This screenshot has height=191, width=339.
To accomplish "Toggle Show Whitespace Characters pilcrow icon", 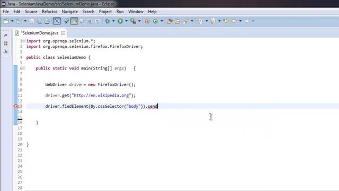I will 97,21.
